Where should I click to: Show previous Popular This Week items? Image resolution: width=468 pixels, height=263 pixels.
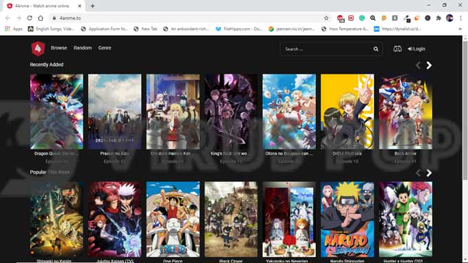[418, 173]
